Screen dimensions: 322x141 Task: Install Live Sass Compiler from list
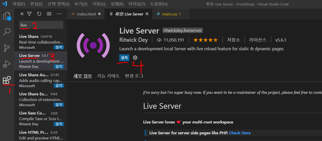[59, 124]
